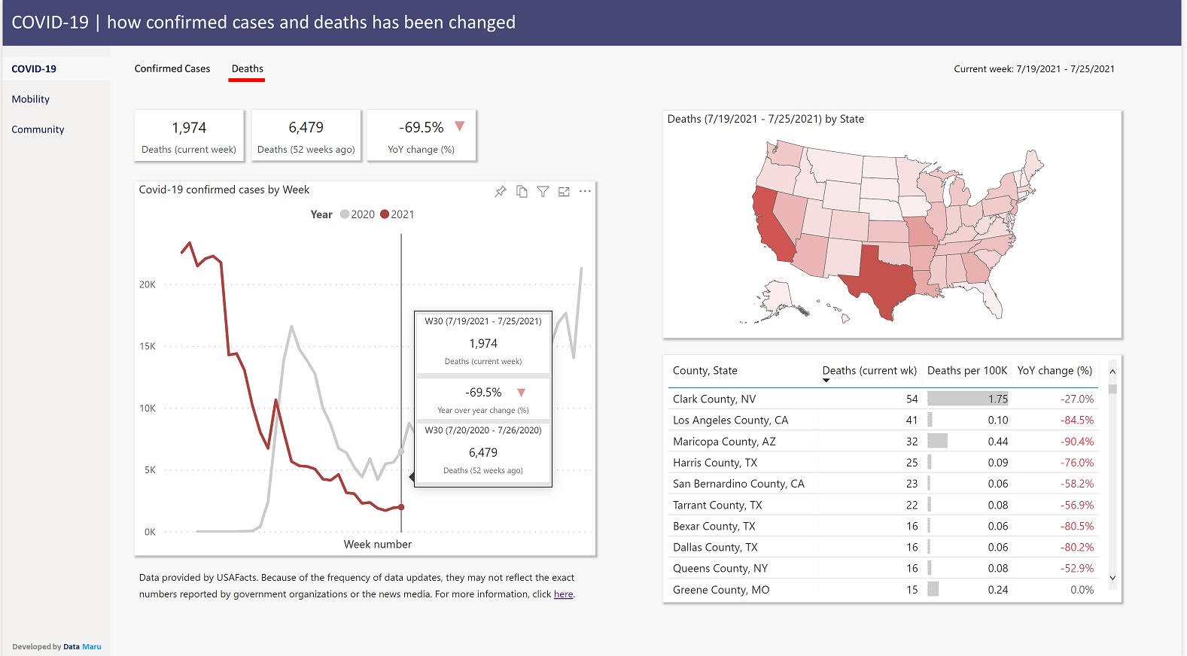Sort by the County, State column header
This screenshot has width=1187, height=656.
click(x=705, y=371)
